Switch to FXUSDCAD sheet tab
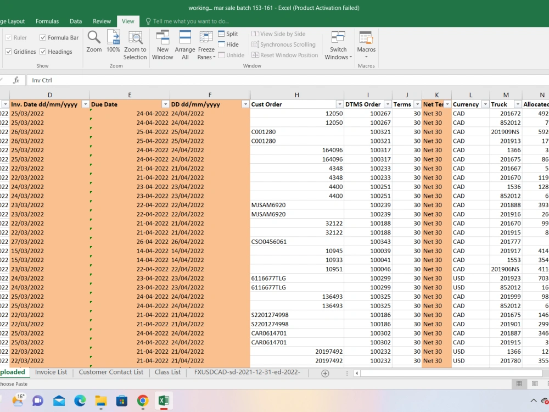The width and height of the screenshot is (549, 412). tap(247, 372)
